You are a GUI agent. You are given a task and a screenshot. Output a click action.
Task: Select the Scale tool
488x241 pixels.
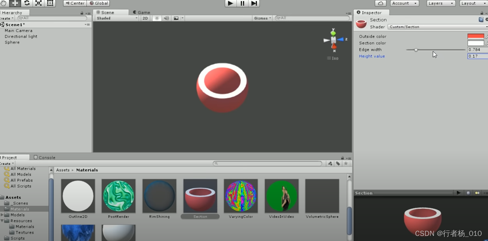click(x=39, y=3)
